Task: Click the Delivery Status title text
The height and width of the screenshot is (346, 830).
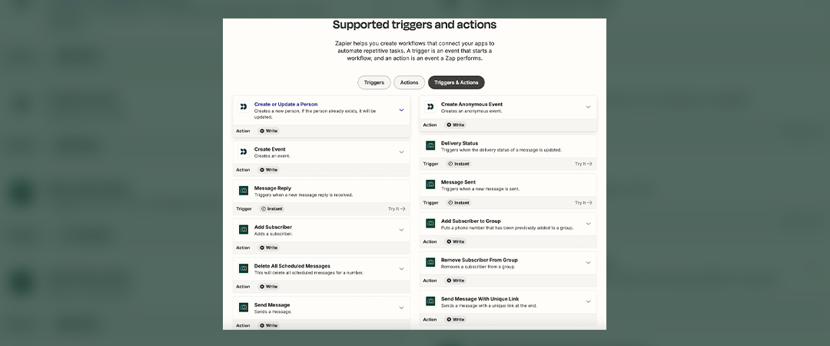Action: point(460,143)
